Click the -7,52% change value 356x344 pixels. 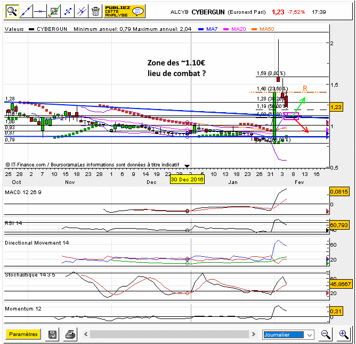(x=296, y=12)
